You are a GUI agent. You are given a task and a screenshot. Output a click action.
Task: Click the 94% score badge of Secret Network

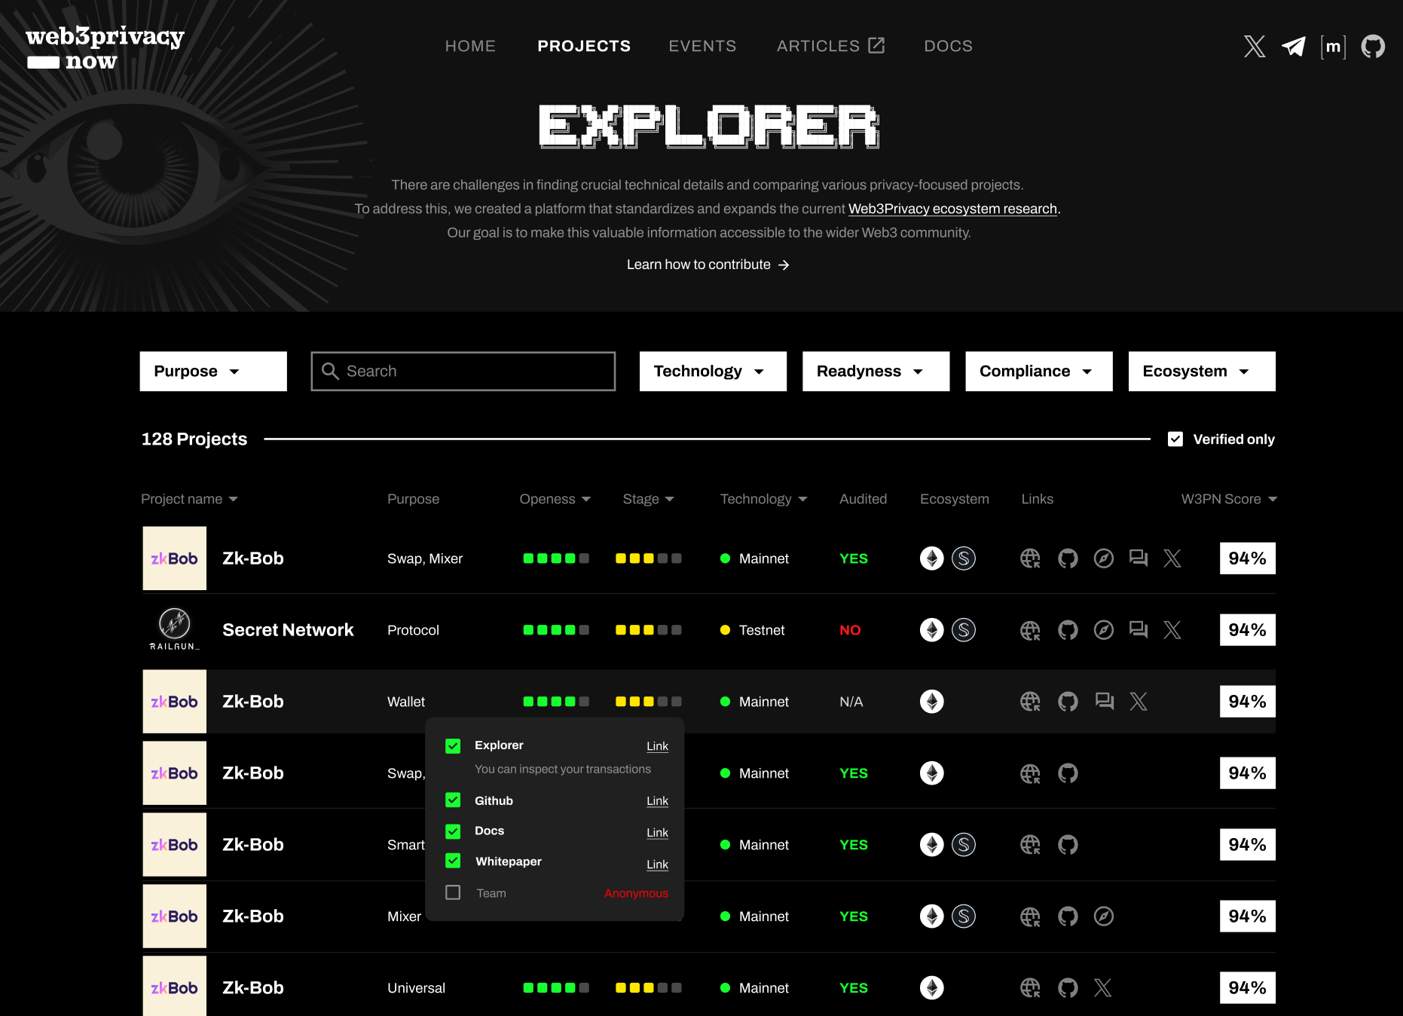click(1248, 630)
